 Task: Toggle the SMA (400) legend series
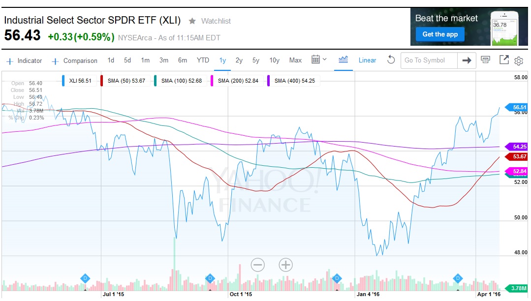tap(294, 81)
